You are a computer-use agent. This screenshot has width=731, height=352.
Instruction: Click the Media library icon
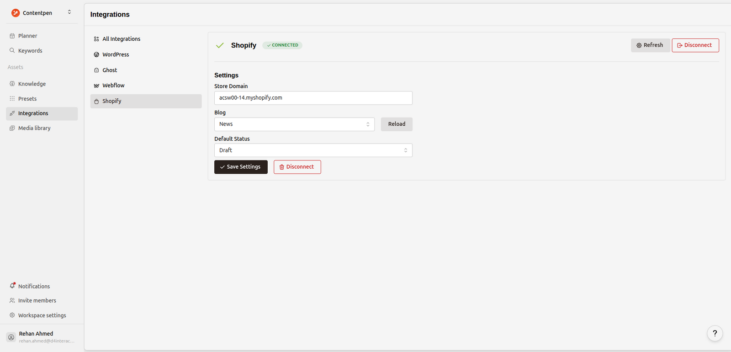12,128
